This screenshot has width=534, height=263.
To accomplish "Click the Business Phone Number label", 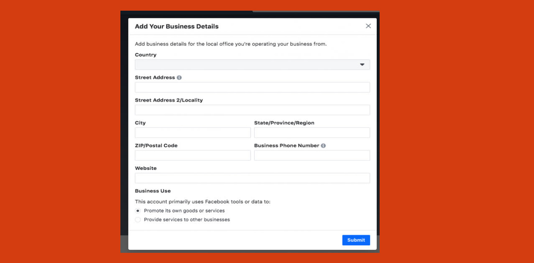I will [286, 146].
